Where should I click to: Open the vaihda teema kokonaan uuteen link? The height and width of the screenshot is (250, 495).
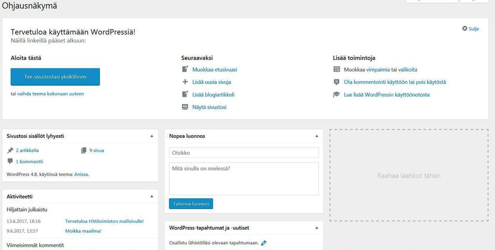[50, 94]
